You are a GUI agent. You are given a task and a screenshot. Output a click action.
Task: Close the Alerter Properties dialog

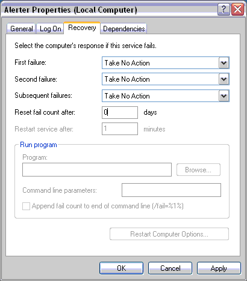click(237, 10)
